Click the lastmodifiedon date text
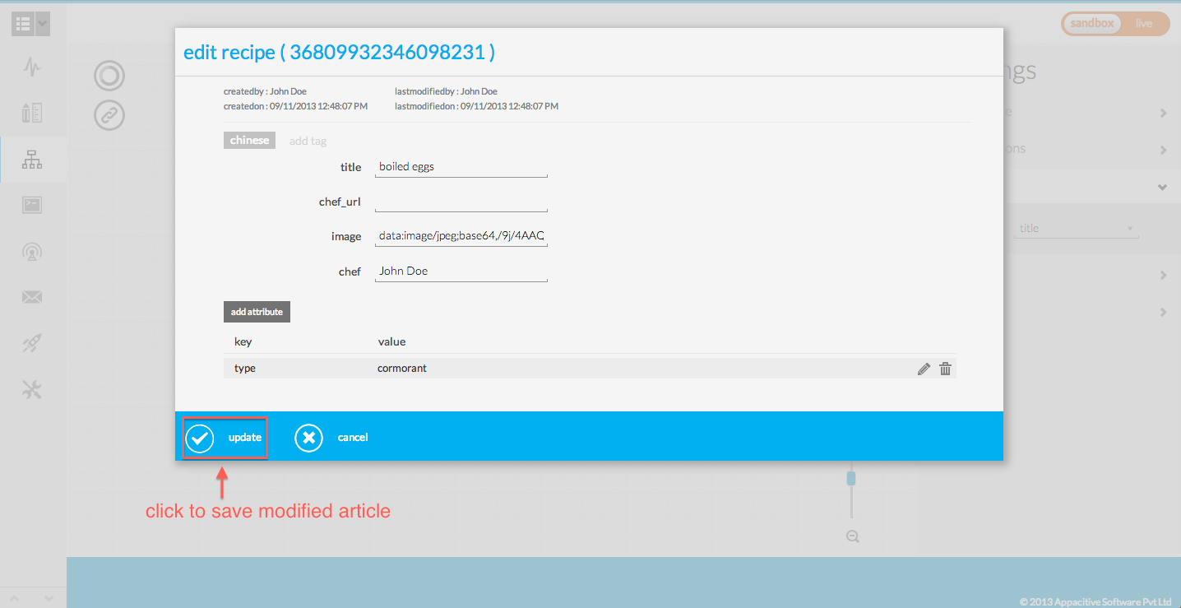Image resolution: width=1181 pixels, height=608 pixels. 477,106
